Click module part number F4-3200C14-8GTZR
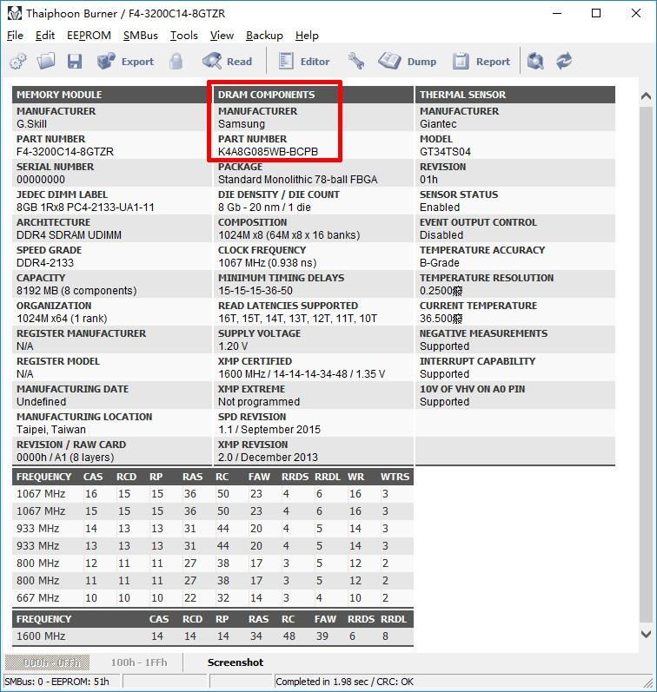The image size is (657, 692). 65,152
